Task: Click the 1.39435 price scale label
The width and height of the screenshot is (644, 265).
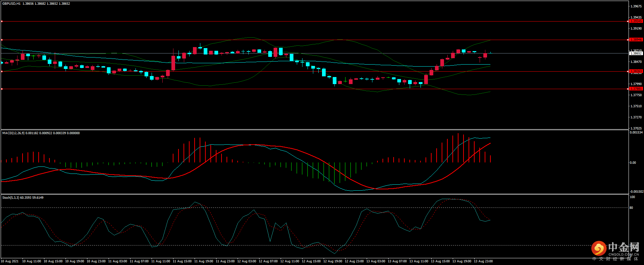Action: tap(636, 17)
